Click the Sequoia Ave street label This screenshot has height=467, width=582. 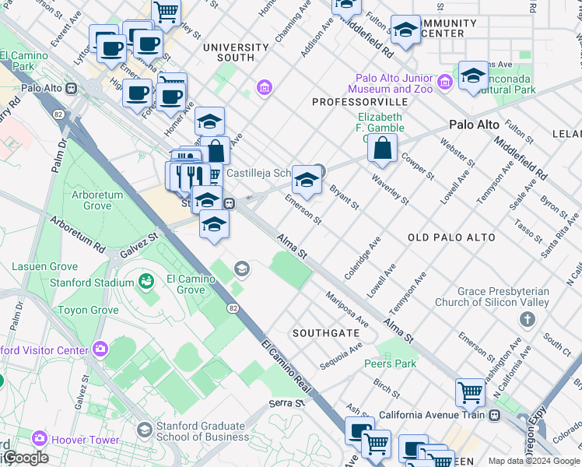pos(341,356)
